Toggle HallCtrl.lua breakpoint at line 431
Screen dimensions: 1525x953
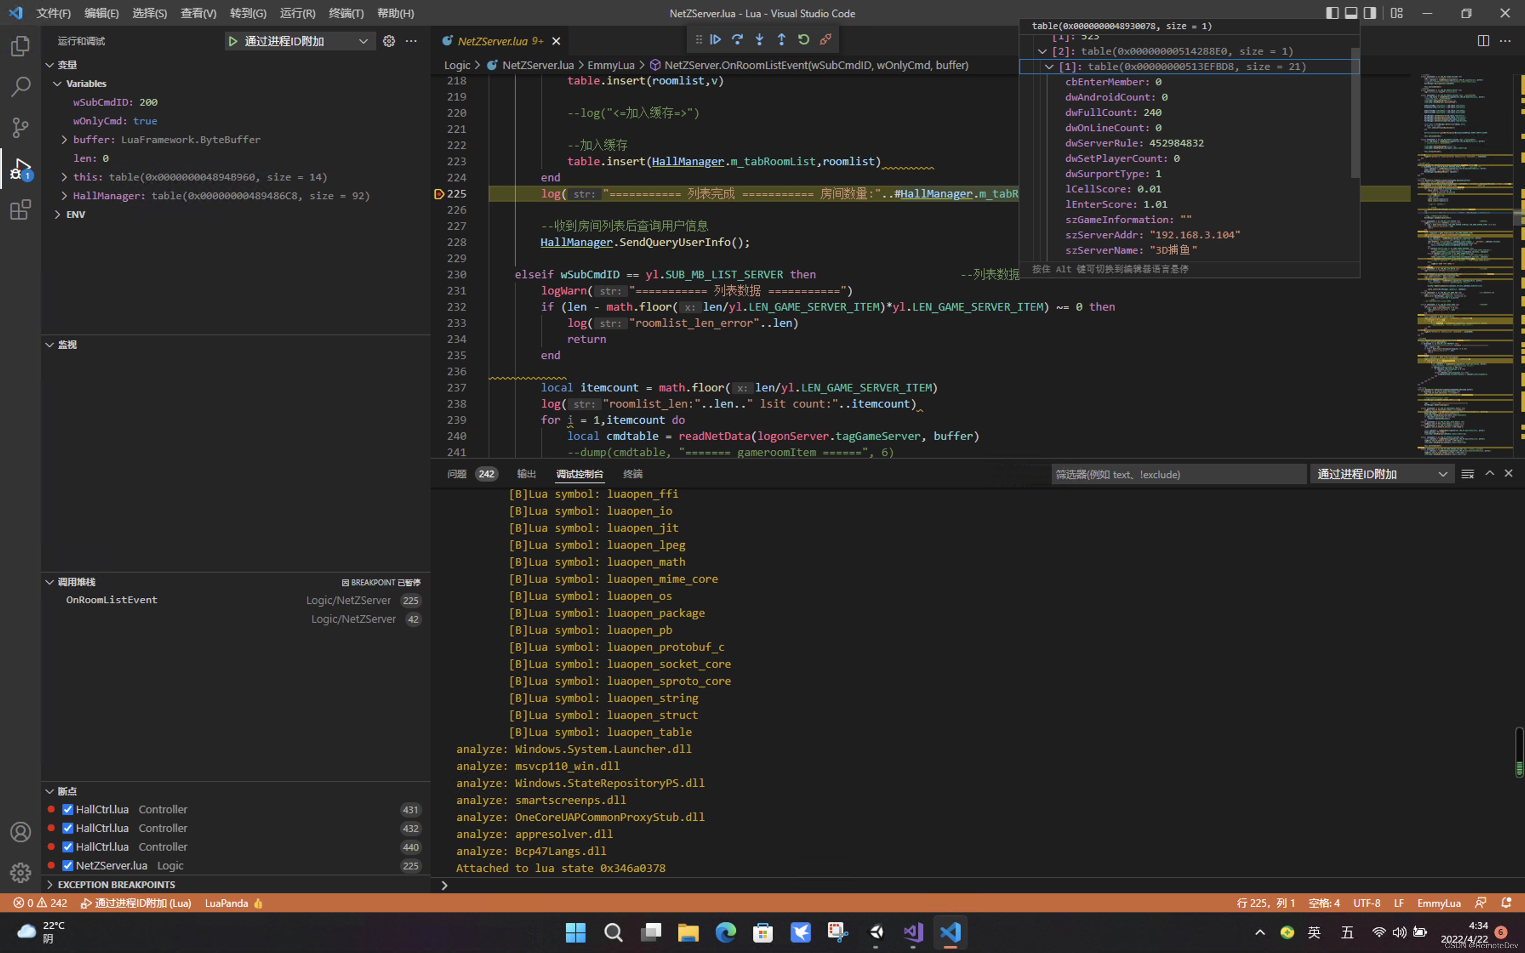pos(67,809)
